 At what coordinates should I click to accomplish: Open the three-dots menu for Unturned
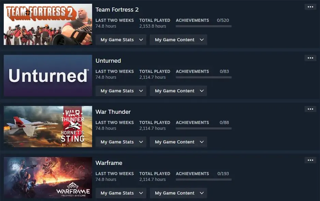coord(310,58)
